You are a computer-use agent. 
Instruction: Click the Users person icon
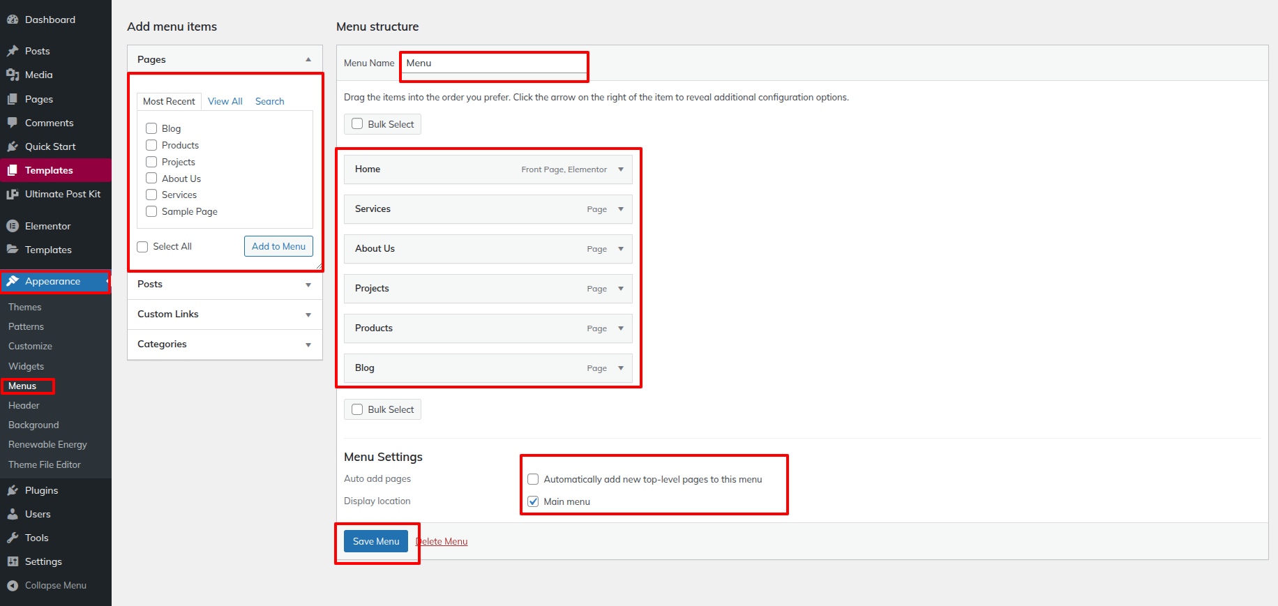(x=13, y=514)
